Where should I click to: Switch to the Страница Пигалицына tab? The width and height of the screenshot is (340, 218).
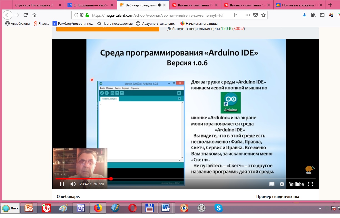click(34, 5)
